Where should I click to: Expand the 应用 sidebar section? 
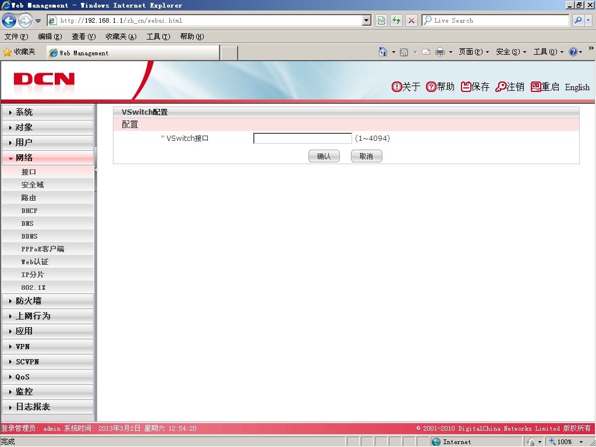click(48, 331)
